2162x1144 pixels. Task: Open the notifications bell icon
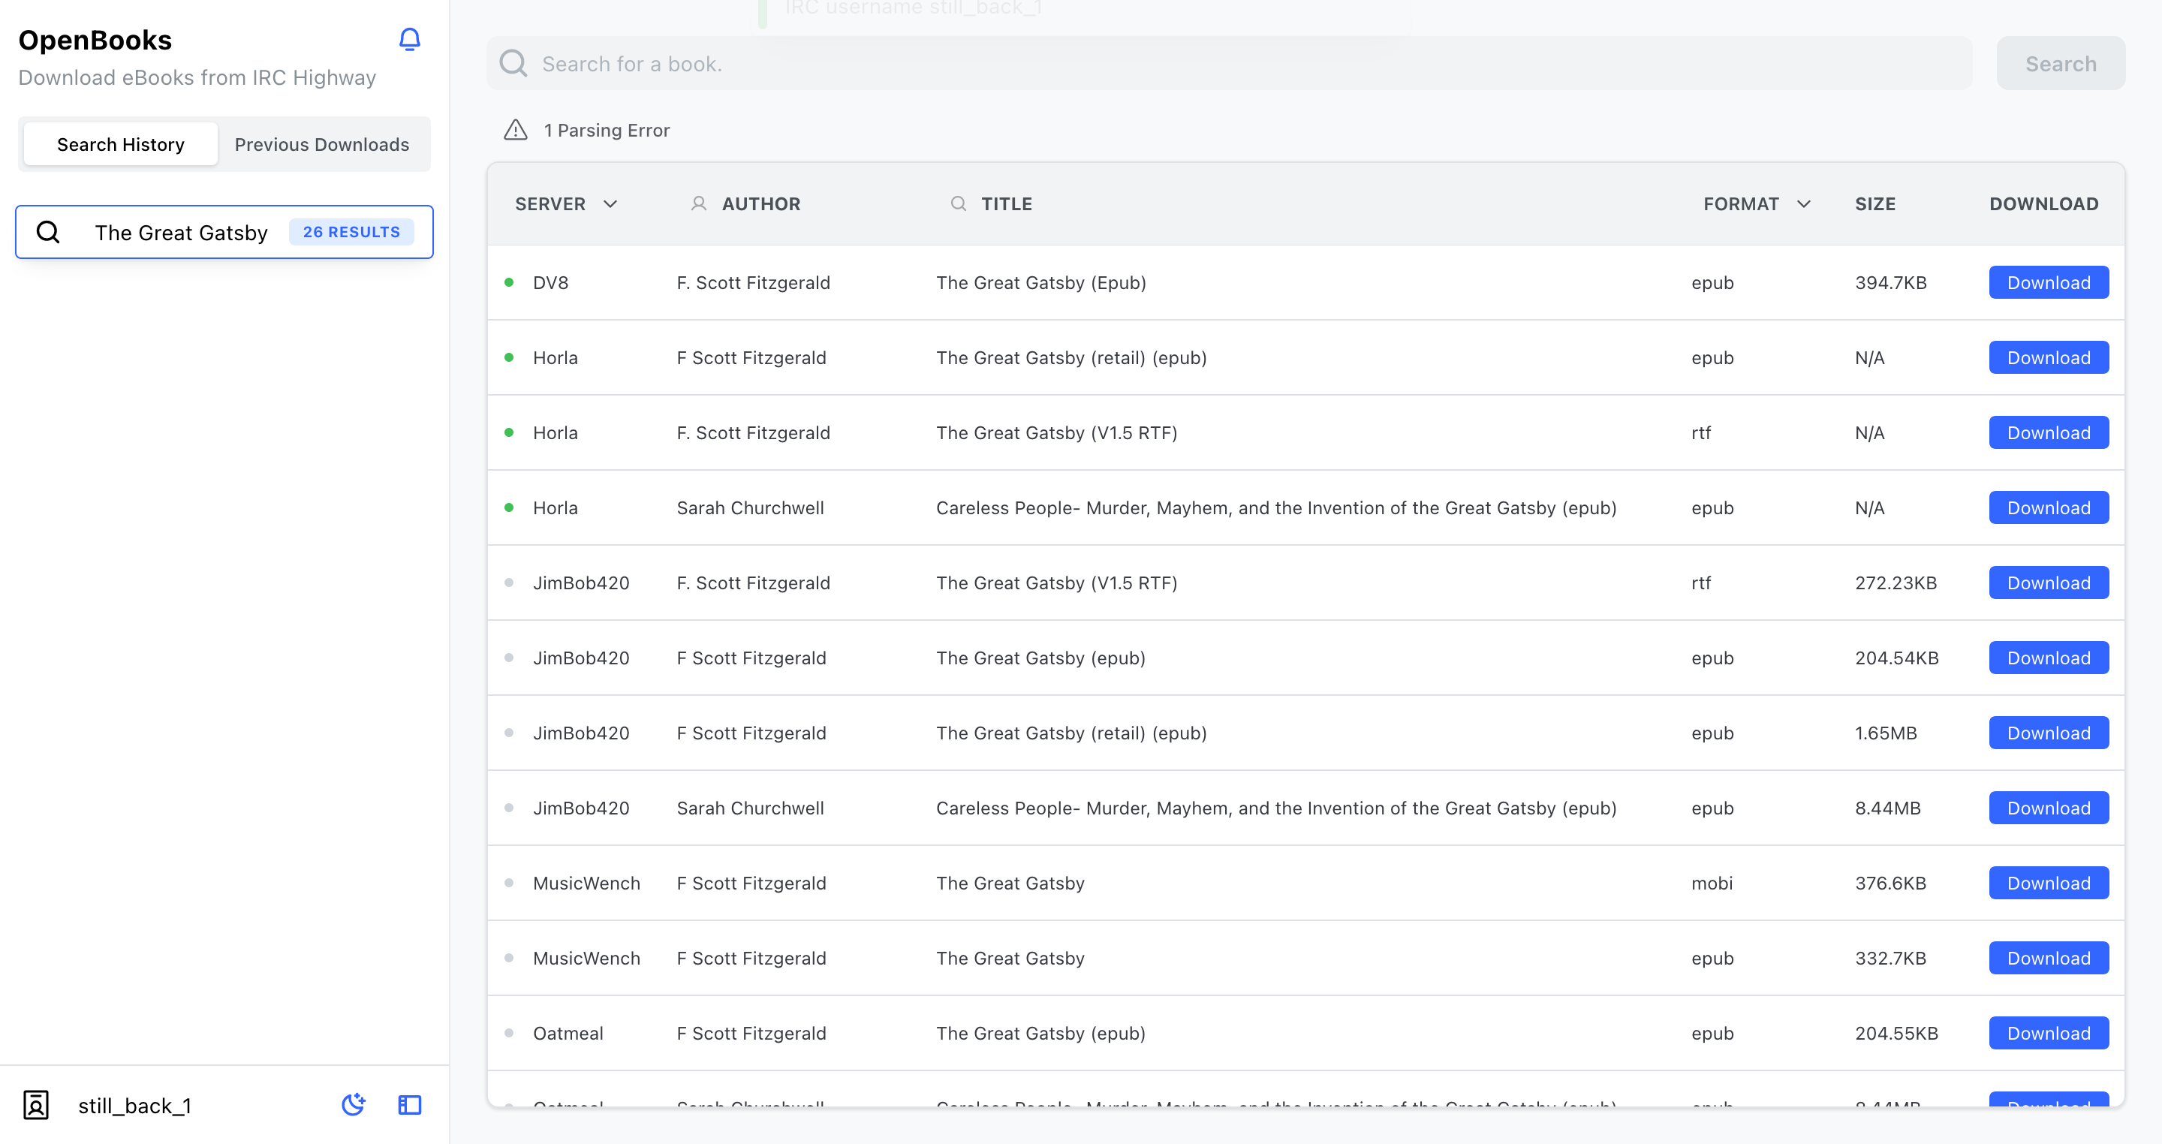(410, 40)
